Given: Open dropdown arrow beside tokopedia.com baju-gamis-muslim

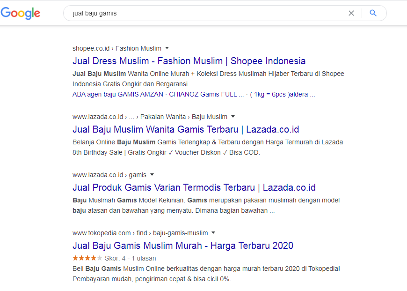Looking at the screenshot, I should click(213, 233).
